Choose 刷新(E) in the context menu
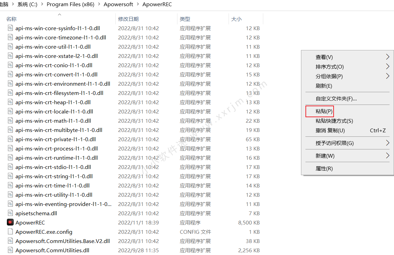This screenshot has height=255, width=394. (324, 86)
